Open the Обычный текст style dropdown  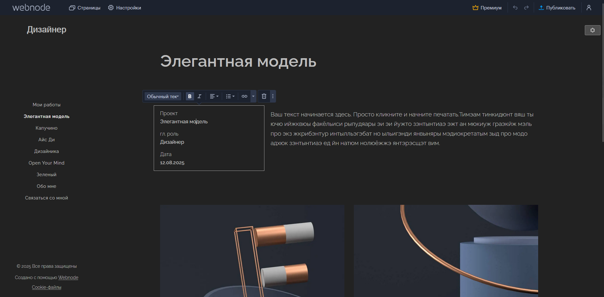pos(162,96)
